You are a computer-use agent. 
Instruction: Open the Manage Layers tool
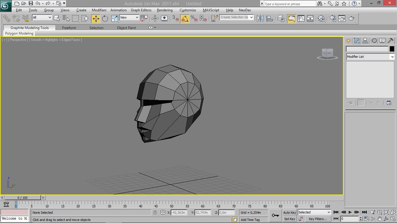coord(281,19)
